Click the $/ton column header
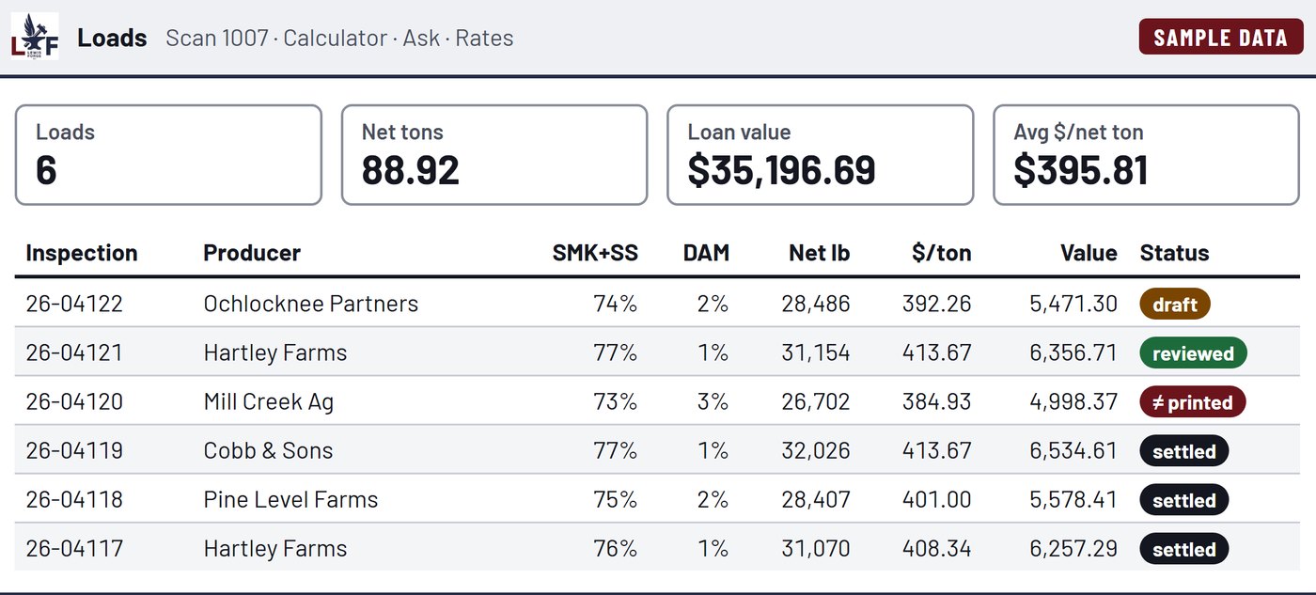 pyautogui.click(x=941, y=253)
